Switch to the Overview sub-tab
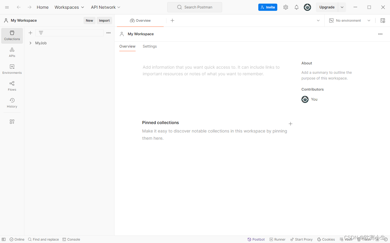Image resolution: width=390 pixels, height=243 pixels. click(127, 46)
